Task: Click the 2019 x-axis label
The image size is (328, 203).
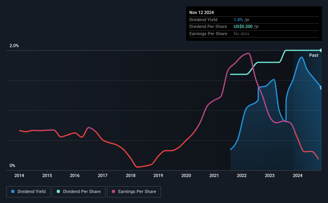Action: 158,175
